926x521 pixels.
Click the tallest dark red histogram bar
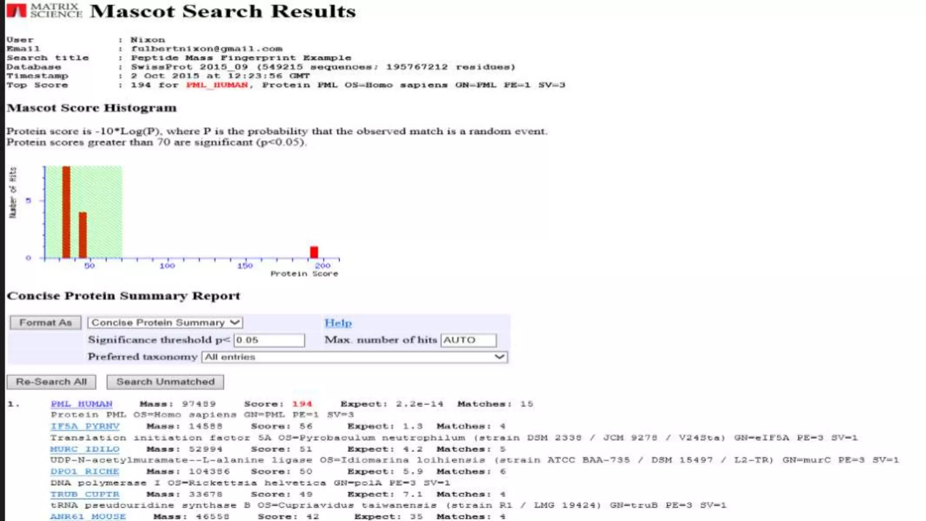click(x=66, y=212)
